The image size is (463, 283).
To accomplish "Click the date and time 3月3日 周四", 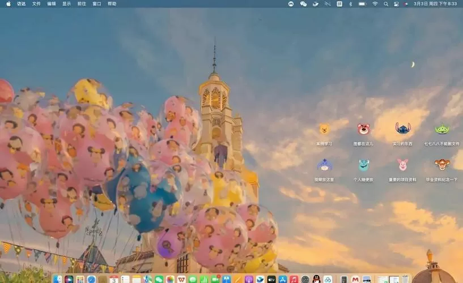I will [435, 4].
